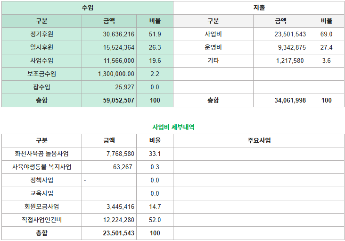Click the amount 63,267

pyautogui.click(x=123, y=167)
